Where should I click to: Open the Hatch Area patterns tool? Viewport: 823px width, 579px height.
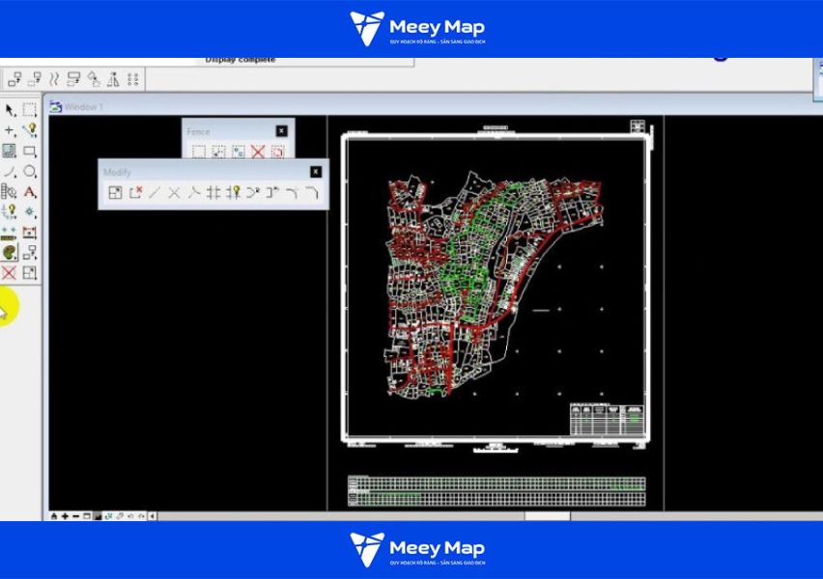tap(10, 152)
